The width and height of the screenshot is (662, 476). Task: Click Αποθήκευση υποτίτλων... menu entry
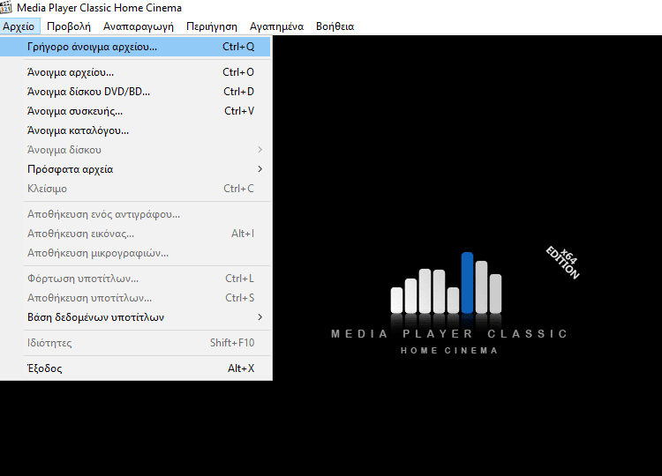135,299
